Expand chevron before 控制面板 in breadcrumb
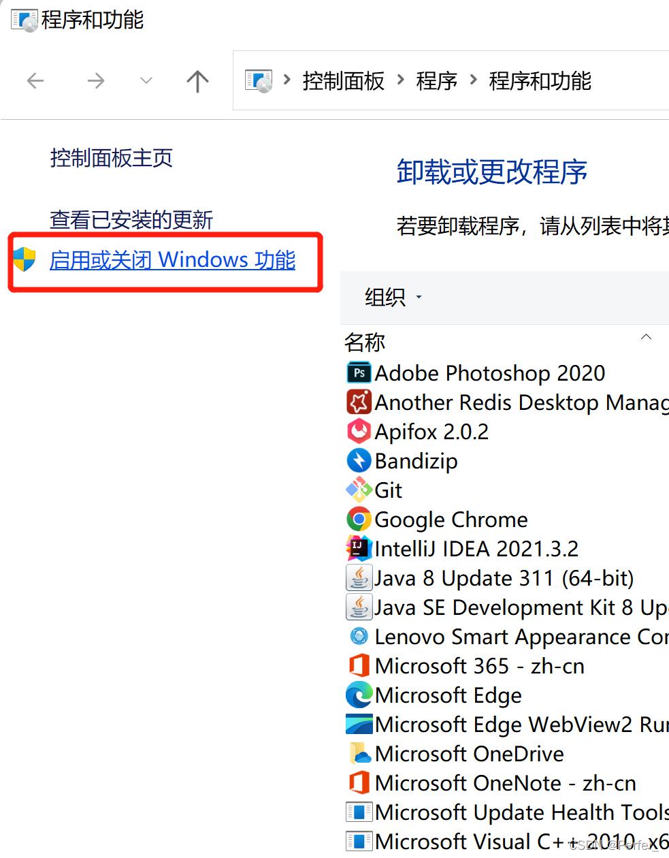 (x=287, y=80)
